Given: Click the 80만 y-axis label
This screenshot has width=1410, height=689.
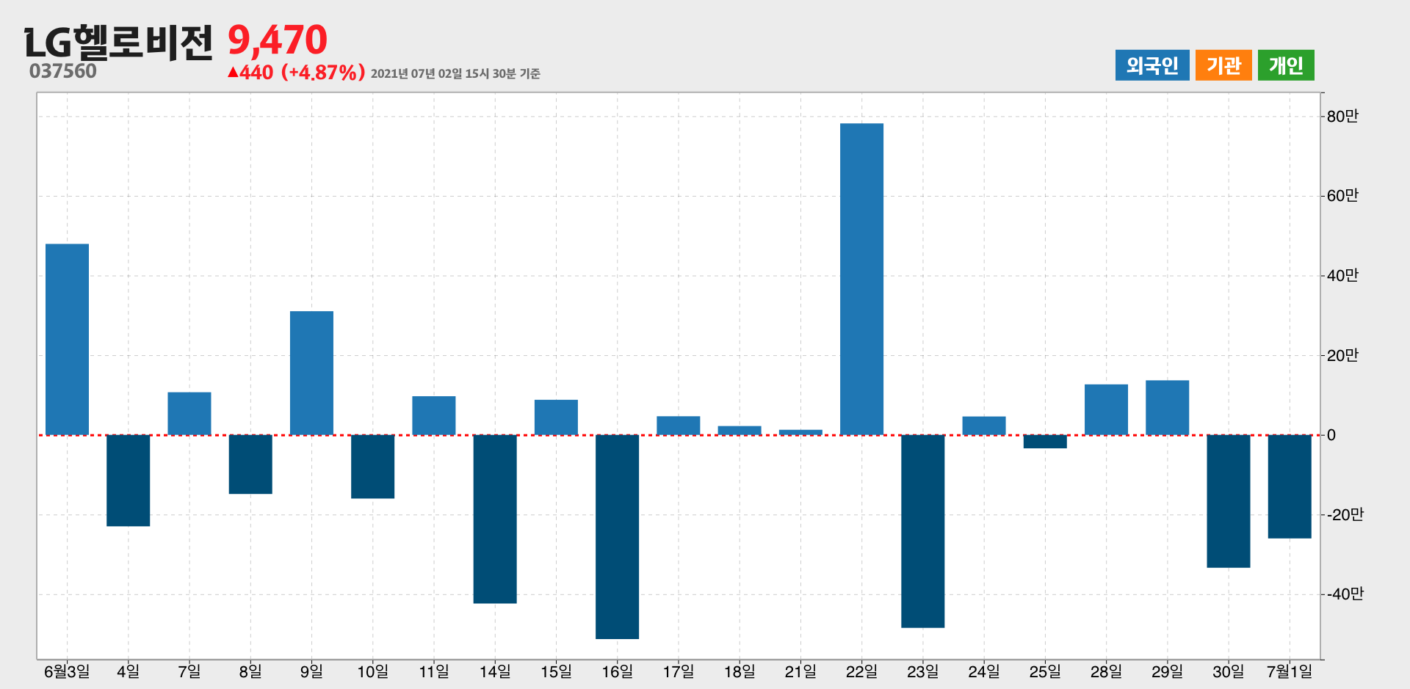Looking at the screenshot, I should click(x=1342, y=116).
